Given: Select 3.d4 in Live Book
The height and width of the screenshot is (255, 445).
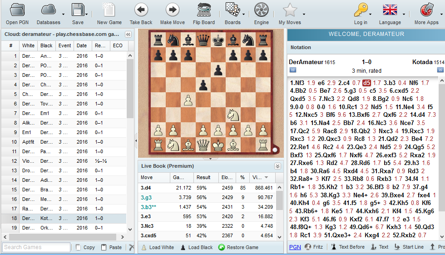Looking at the screenshot, I should 207,188.
